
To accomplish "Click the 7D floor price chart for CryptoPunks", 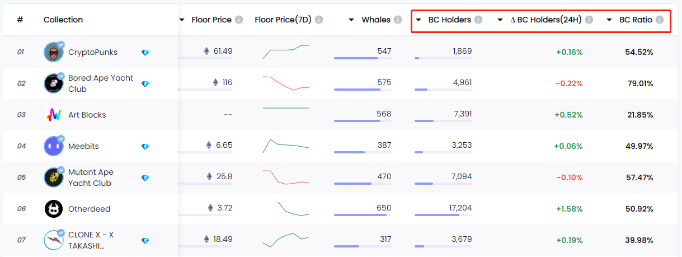I will point(285,52).
